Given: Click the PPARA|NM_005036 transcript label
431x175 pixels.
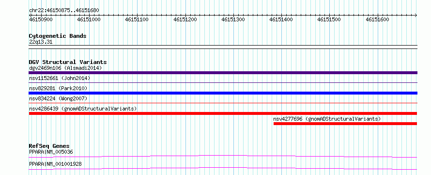Looking at the screenshot, I should [x=51, y=152].
